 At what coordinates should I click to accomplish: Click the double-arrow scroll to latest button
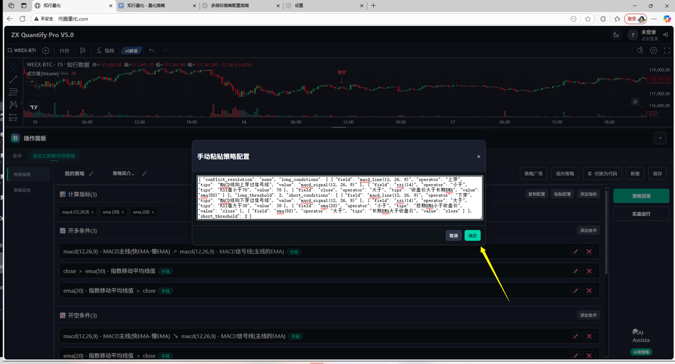[635, 102]
